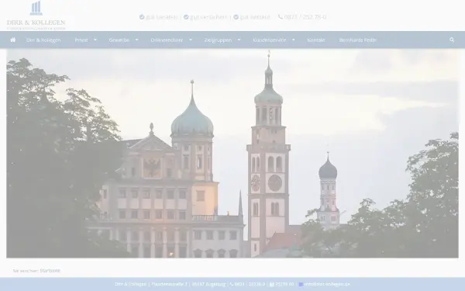Open the search magnifier icon
465x291 pixels.
tap(452, 40)
